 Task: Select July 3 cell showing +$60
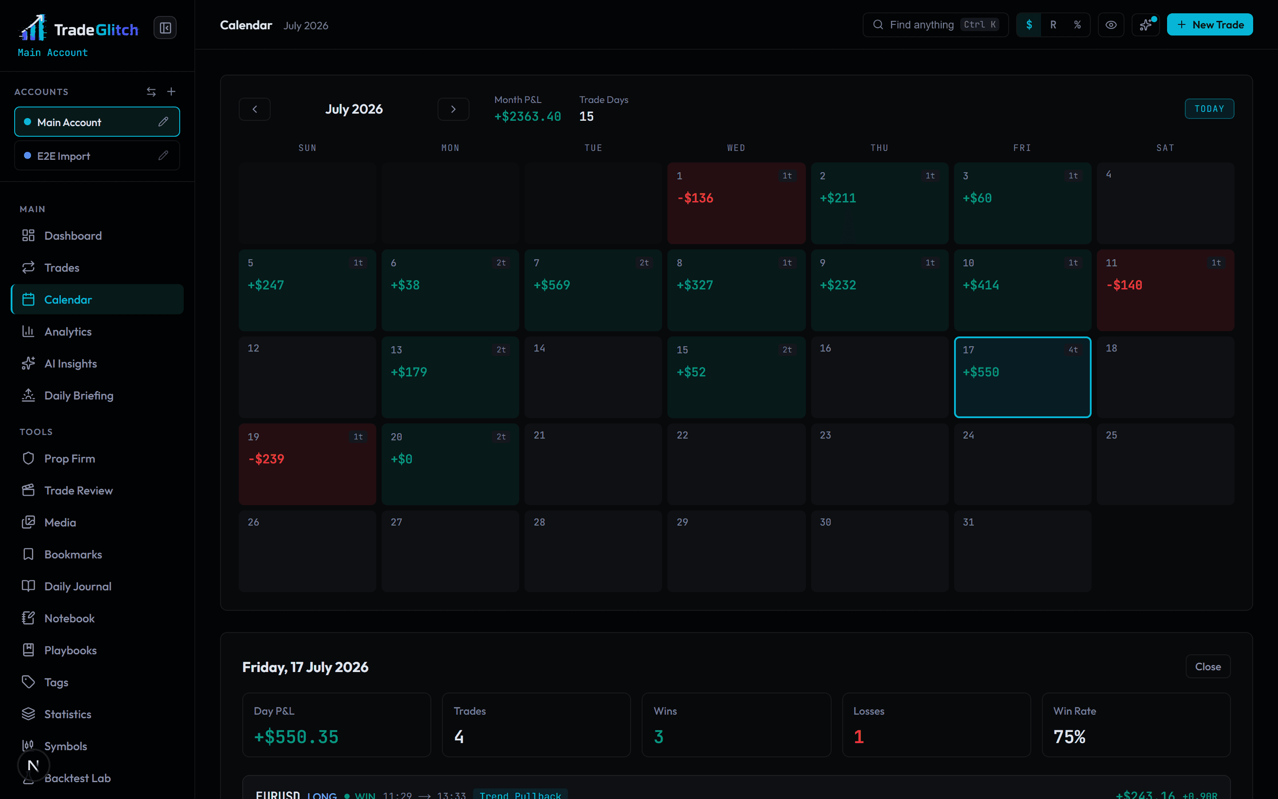pos(1022,203)
